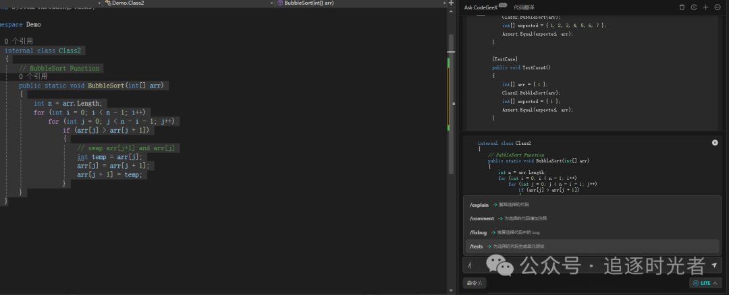Start a new chat with the plus icon
The image size is (729, 295).
pyautogui.click(x=705, y=7)
